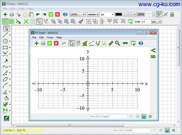Click the Cut scissors icon in FX Draw
The height and width of the screenshot is (135, 182).
tap(18, 15)
